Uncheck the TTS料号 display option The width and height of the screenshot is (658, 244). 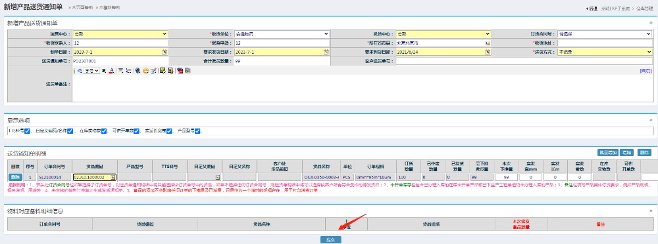(x=27, y=131)
